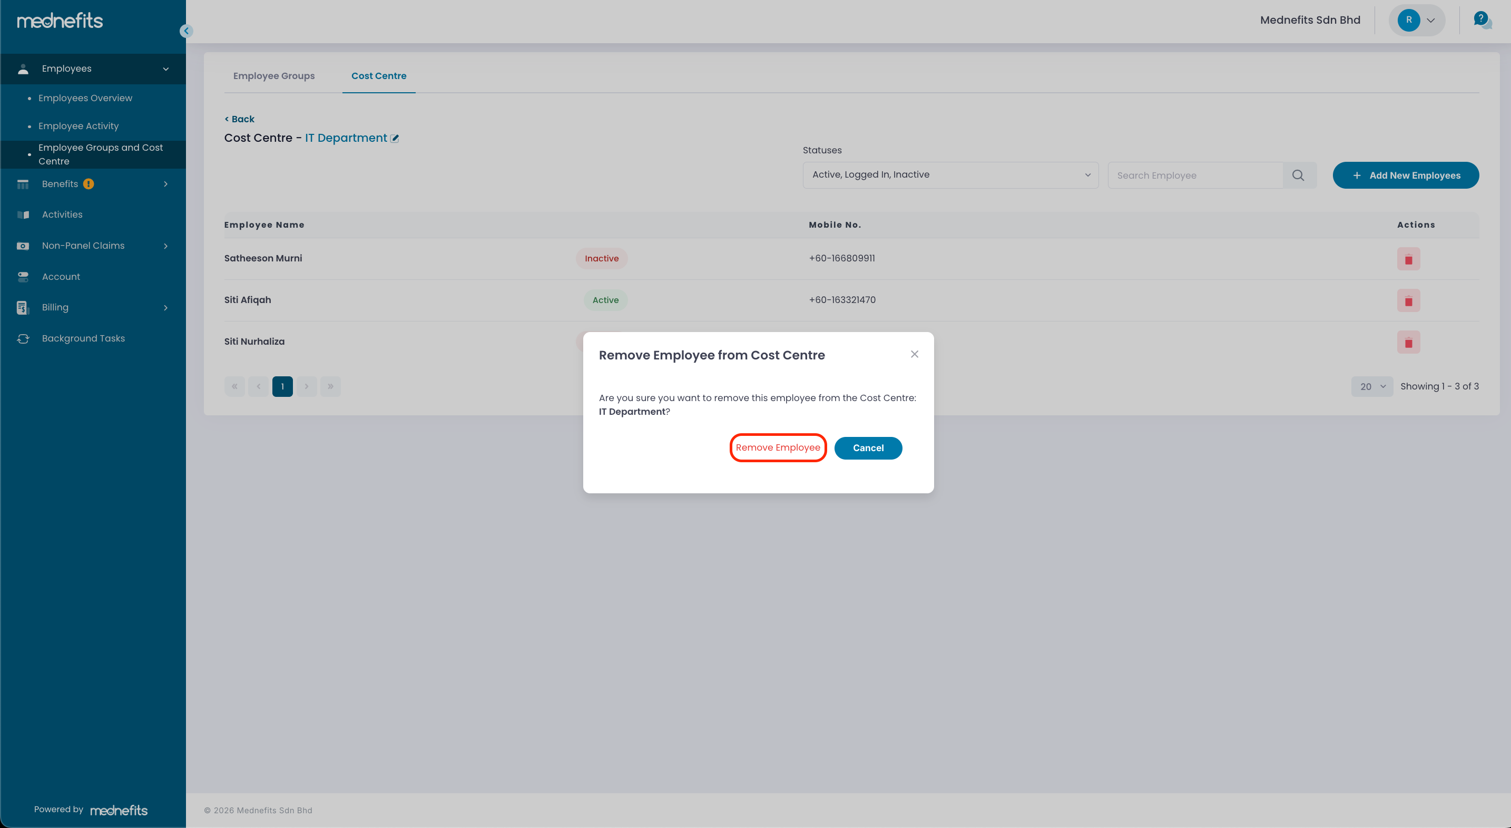
Task: Open the help chat icon
Action: (1481, 20)
